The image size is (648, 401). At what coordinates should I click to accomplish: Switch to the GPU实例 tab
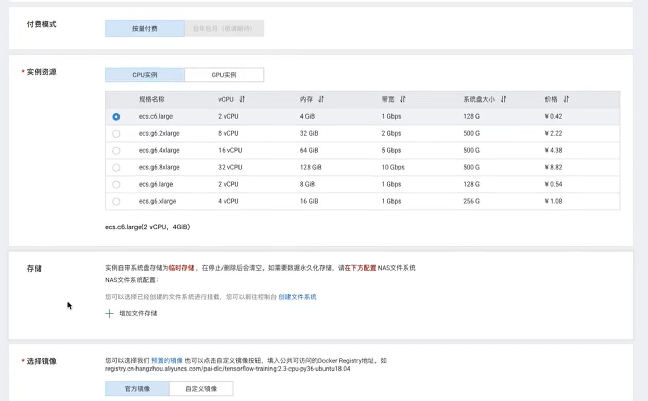[224, 74]
